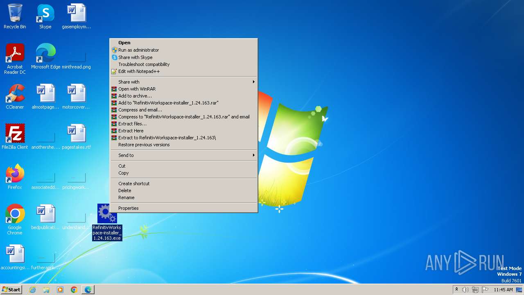Expand the Share with submenu

184,82
